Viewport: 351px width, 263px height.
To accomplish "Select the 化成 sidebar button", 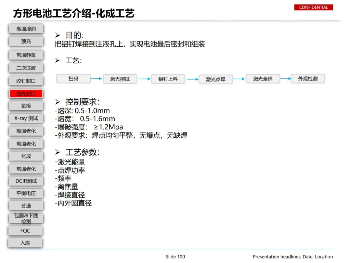I will [26, 156].
